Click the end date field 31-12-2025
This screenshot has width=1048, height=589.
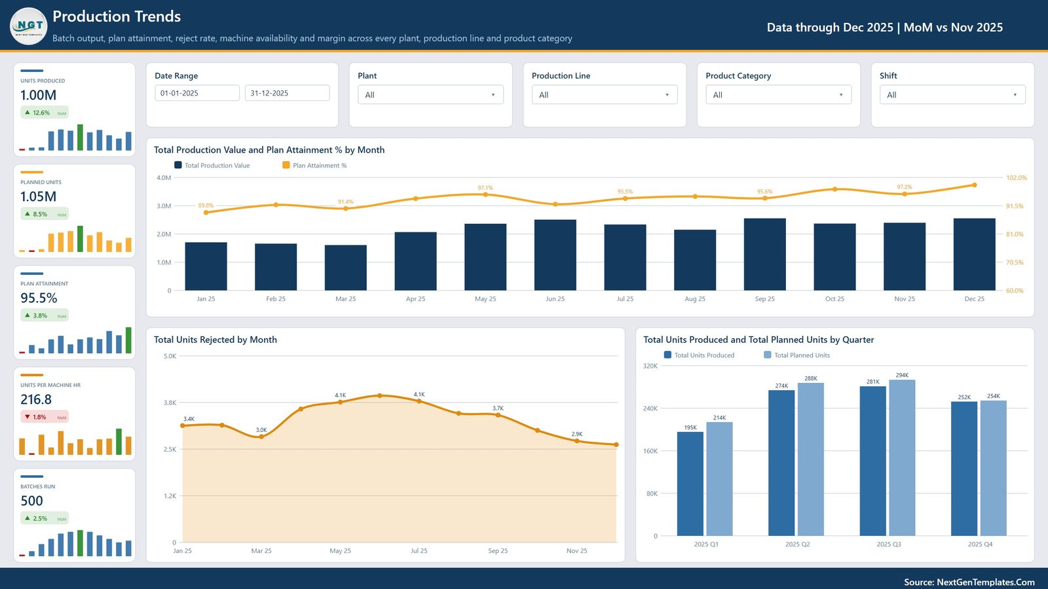tap(287, 93)
